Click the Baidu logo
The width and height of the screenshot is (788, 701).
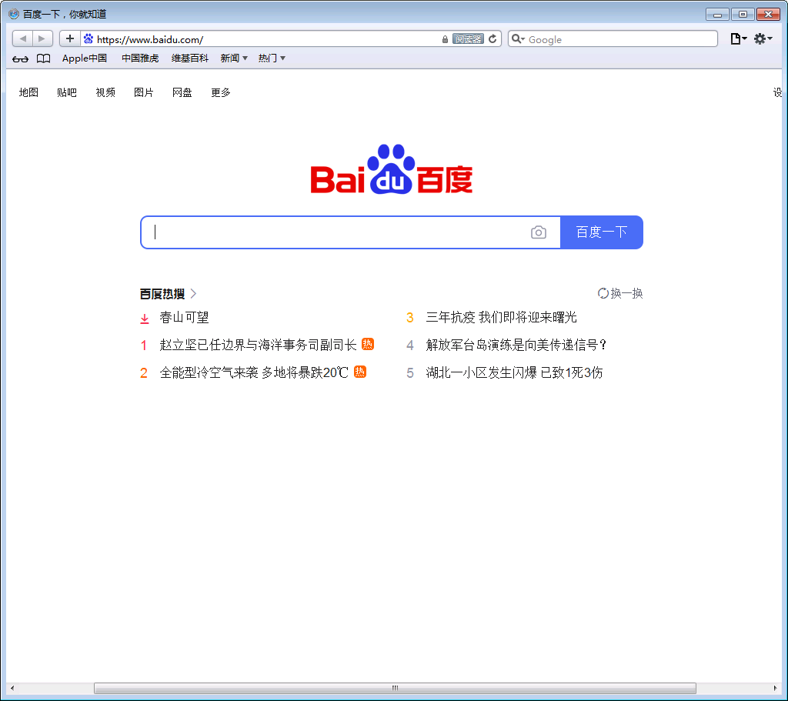click(x=392, y=169)
